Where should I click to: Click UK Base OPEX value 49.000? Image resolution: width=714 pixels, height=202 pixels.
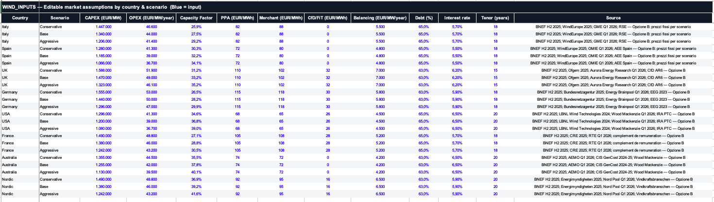(151, 78)
